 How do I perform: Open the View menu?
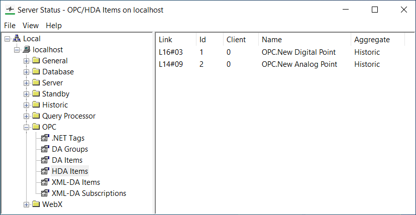click(31, 26)
